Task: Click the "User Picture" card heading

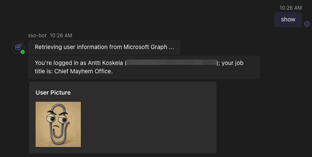Action: pos(53,93)
